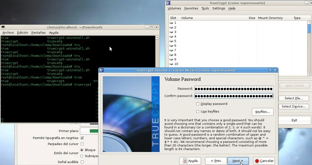The height and width of the screenshot is (165, 312).
Task: Open the Favorites menu in TrueCrypt
Action: (191, 8)
